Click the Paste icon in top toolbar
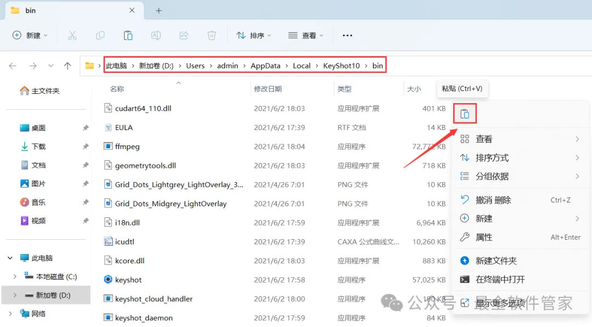 (128, 36)
